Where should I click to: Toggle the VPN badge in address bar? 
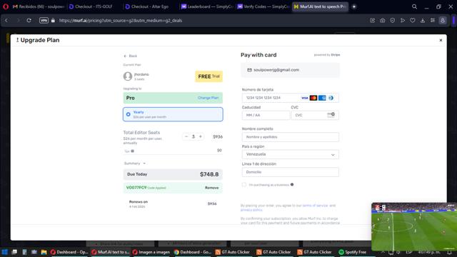(x=44, y=21)
